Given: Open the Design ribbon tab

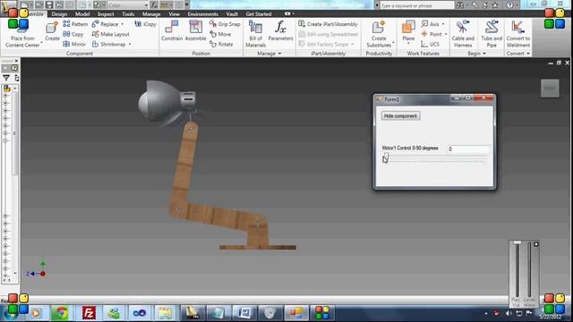Looking at the screenshot, I should click(x=59, y=14).
